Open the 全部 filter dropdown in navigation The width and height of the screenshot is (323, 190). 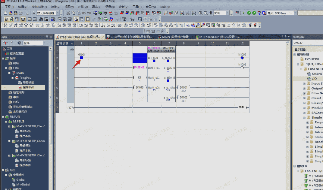[x=44, y=43]
